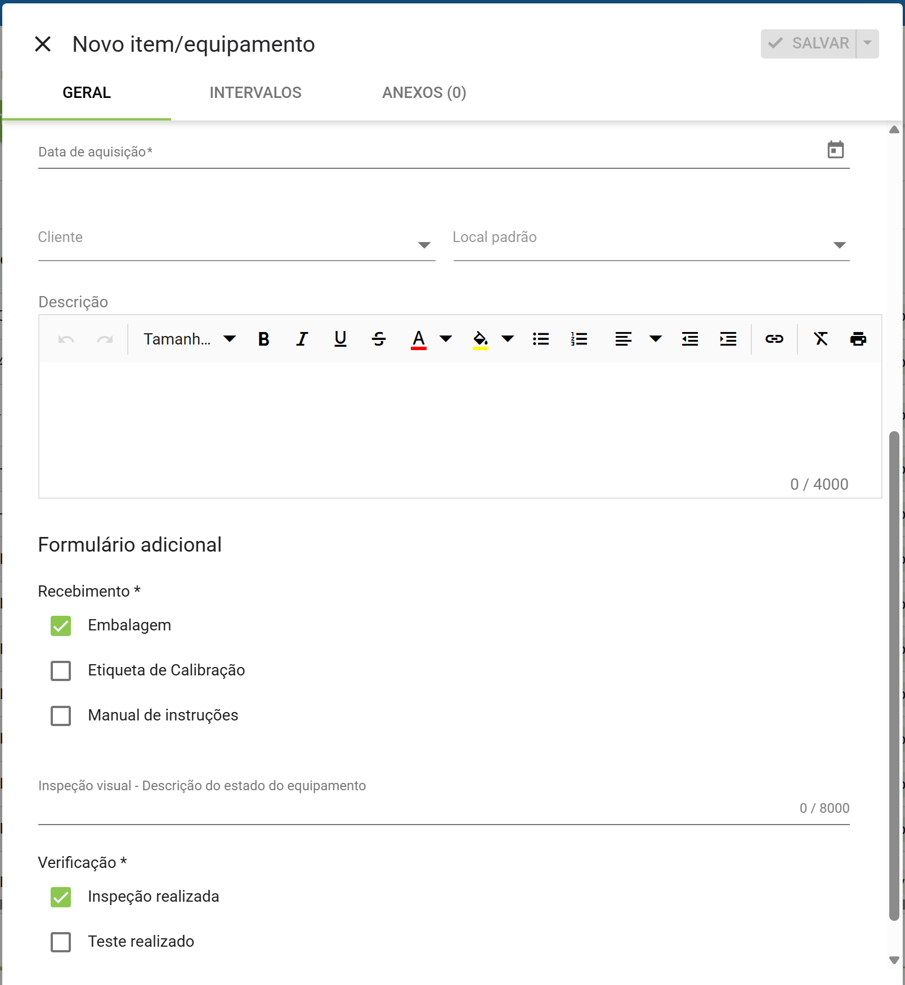Switch to the Geral tab
The width and height of the screenshot is (905, 985).
[x=87, y=93]
